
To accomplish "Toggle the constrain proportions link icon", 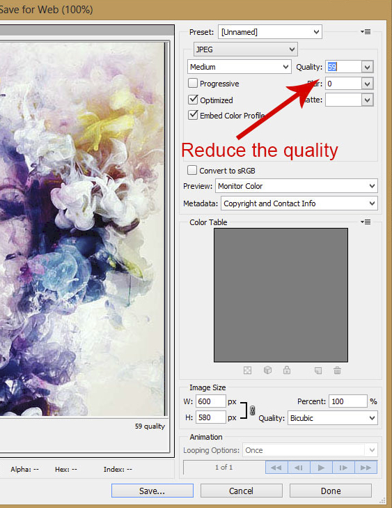I will (x=253, y=410).
